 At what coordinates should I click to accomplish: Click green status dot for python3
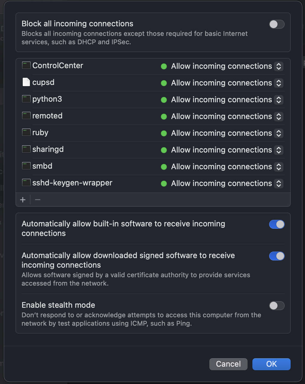tap(164, 100)
